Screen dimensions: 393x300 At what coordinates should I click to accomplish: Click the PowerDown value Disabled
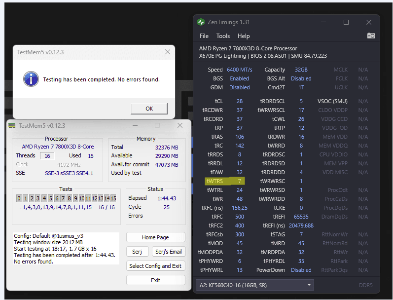point(301,270)
